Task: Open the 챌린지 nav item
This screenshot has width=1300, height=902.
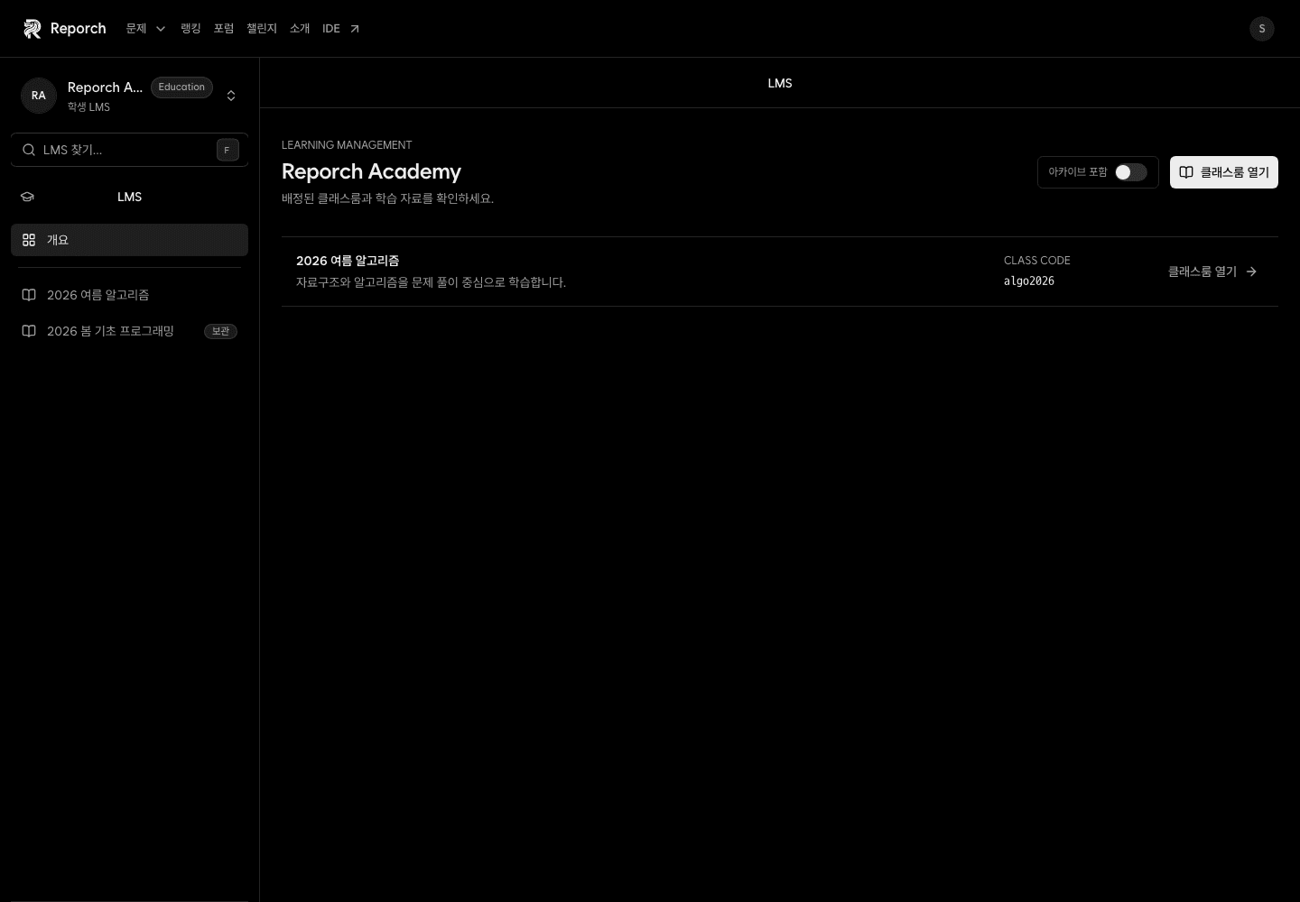Action: (x=262, y=29)
